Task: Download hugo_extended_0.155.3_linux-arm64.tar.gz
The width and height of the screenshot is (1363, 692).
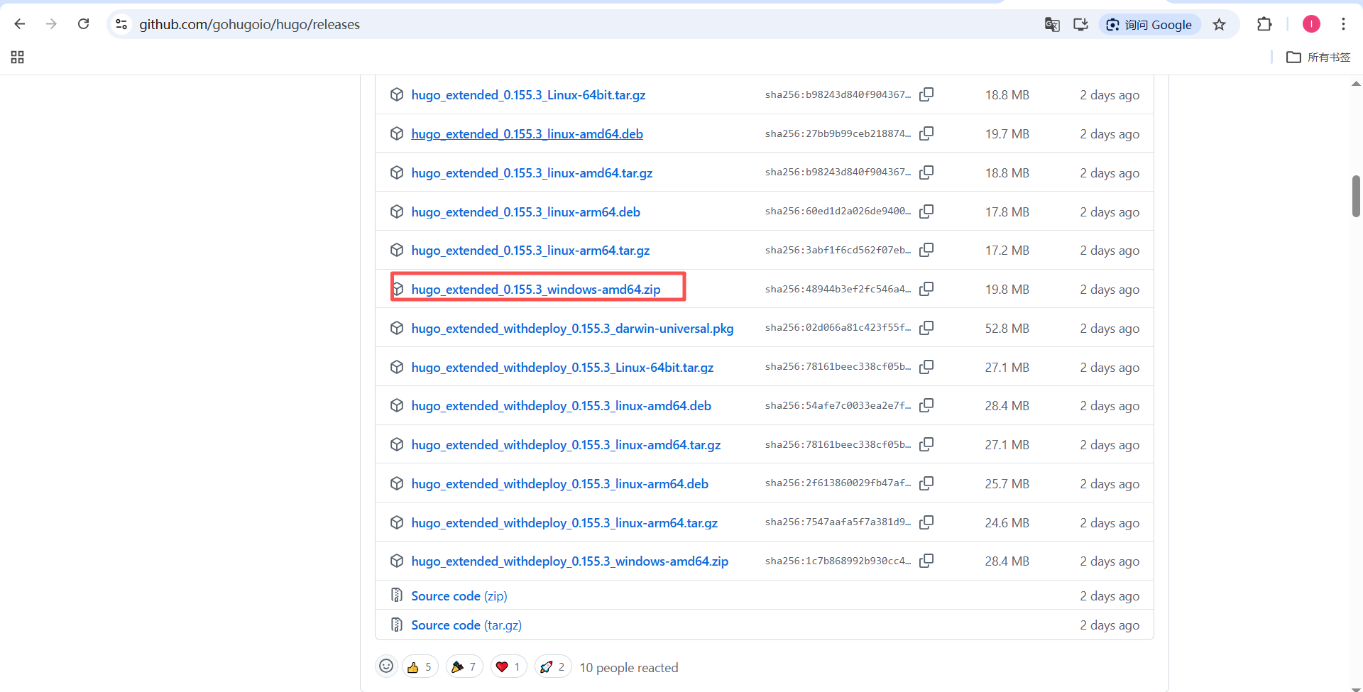Action: click(530, 251)
